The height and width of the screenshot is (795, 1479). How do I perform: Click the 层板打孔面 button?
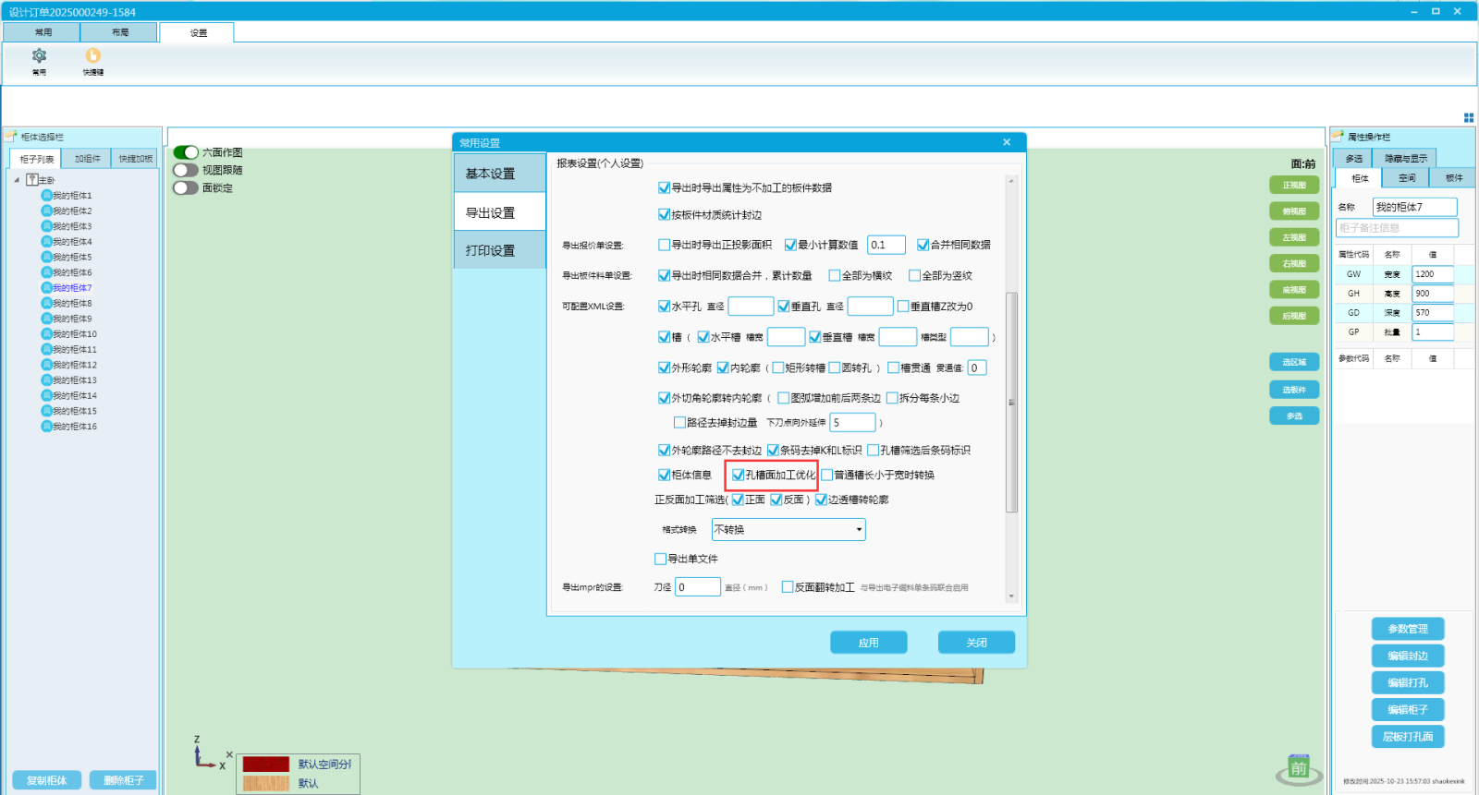point(1408,737)
